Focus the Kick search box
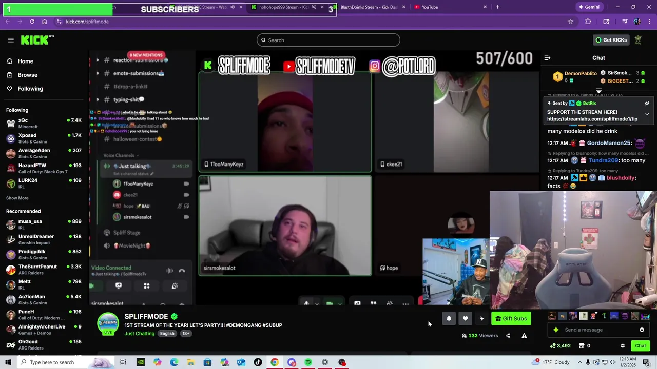Image resolution: width=657 pixels, height=369 pixels. (x=328, y=40)
